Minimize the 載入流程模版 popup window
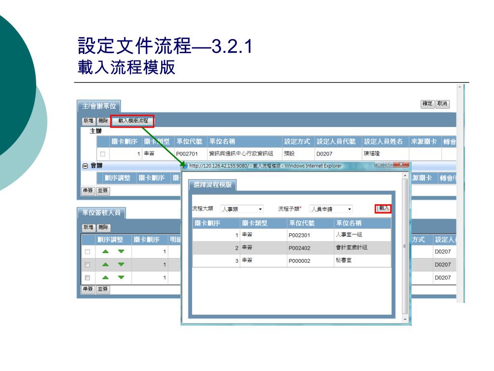Image resolution: width=494 pixels, height=371 pixels. coord(379,165)
